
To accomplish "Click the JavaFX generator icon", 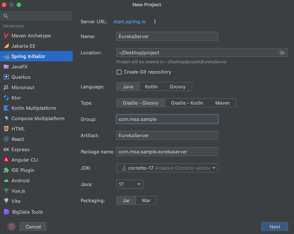I will tap(6, 67).
